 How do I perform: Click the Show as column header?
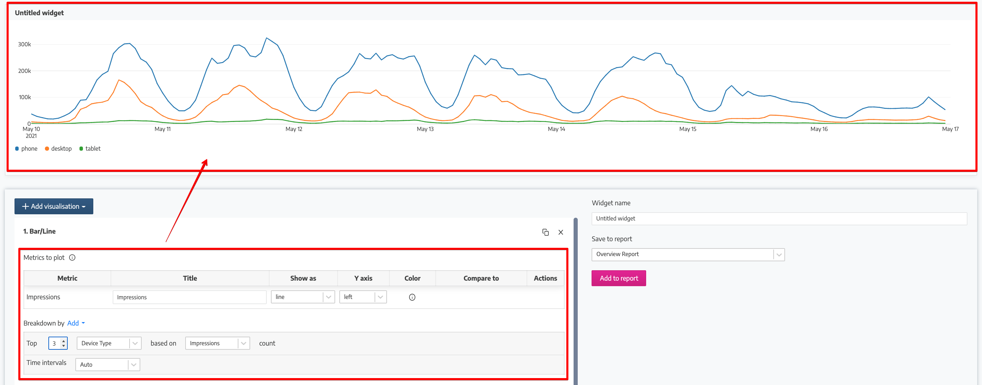pos(303,278)
